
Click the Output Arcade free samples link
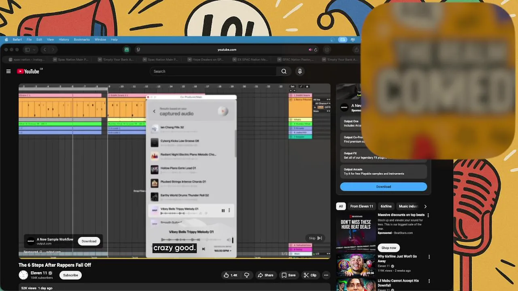(x=383, y=171)
